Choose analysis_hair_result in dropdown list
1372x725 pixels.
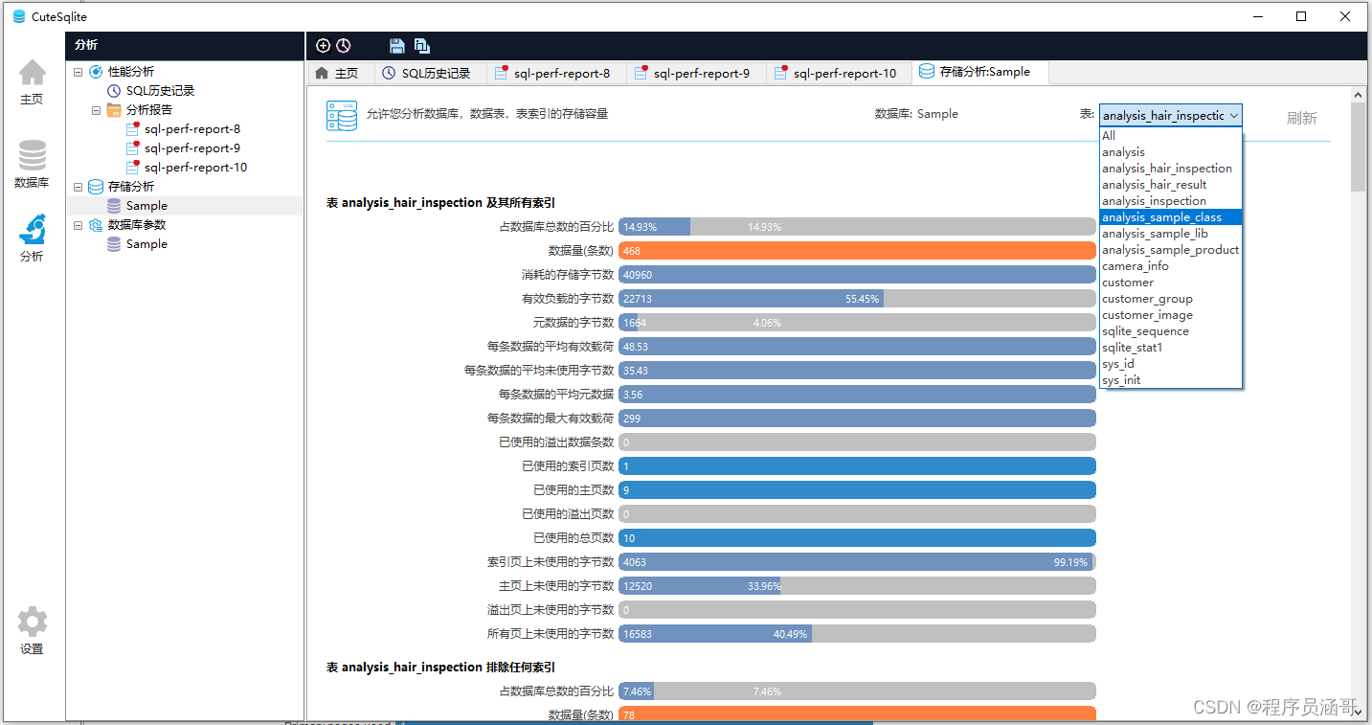[1171, 185]
